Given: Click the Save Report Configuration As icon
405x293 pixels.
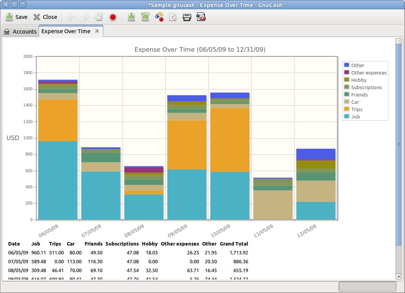Looking at the screenshot, I should click(x=145, y=17).
